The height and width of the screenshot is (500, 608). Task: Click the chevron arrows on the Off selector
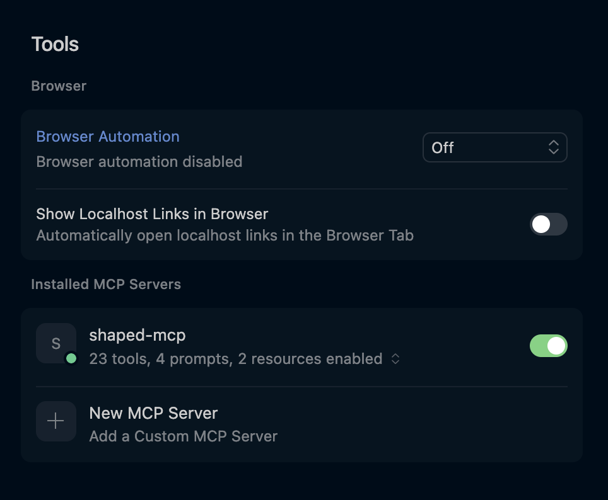(553, 147)
